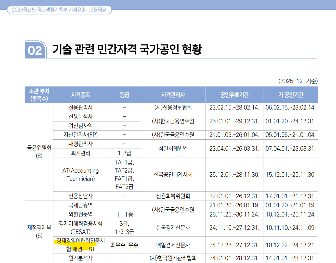336x263 pixels.
Task: Click the period '25.12.01.~28.11.30.'
Action: click(235, 175)
